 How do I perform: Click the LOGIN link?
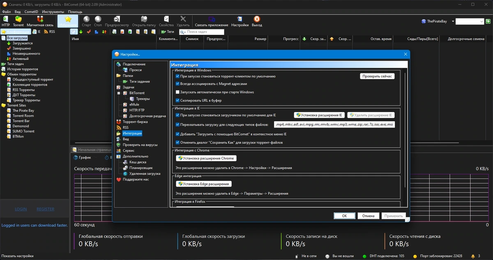21,209
